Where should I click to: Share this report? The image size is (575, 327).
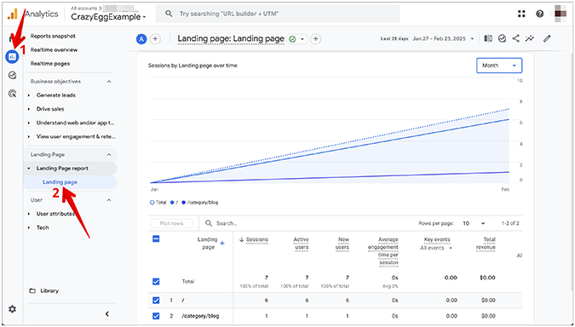515,38
